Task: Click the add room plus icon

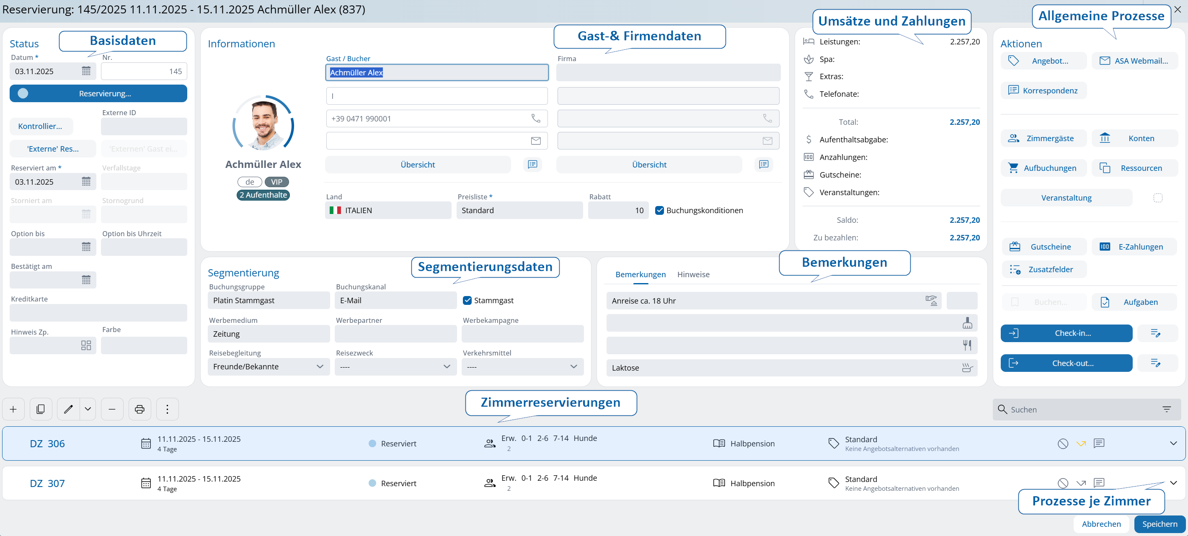Action: (x=13, y=409)
